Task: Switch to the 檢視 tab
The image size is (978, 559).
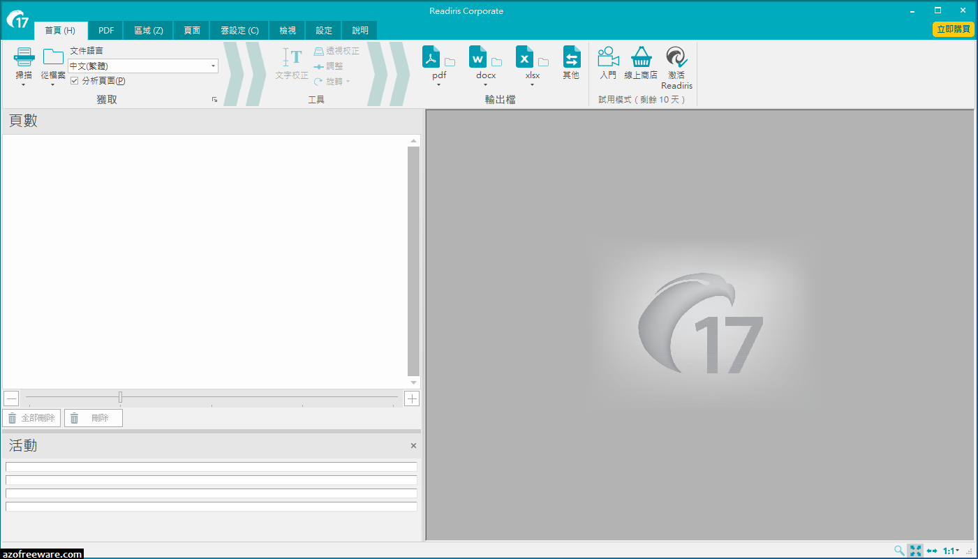Action: pos(288,31)
